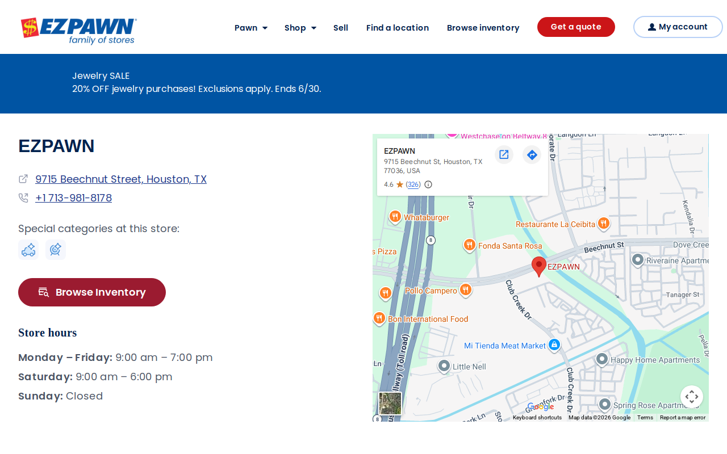Select the Little Nell map marker
Viewport: 727px width, 454px height.
(x=444, y=366)
